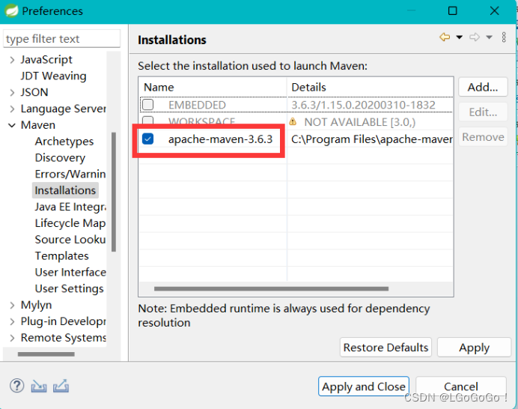Expand the Mylyn tree node

(12, 305)
